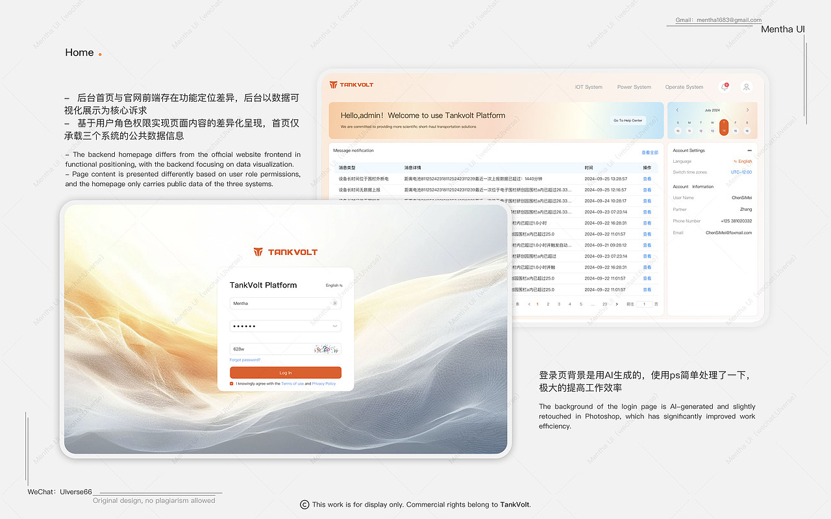Click the 时间 column header
The height and width of the screenshot is (519, 831).
coord(589,167)
